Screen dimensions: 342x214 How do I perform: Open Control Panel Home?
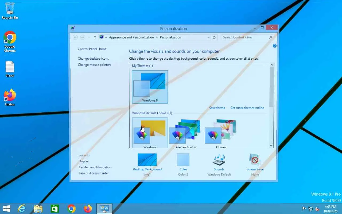coord(92,49)
